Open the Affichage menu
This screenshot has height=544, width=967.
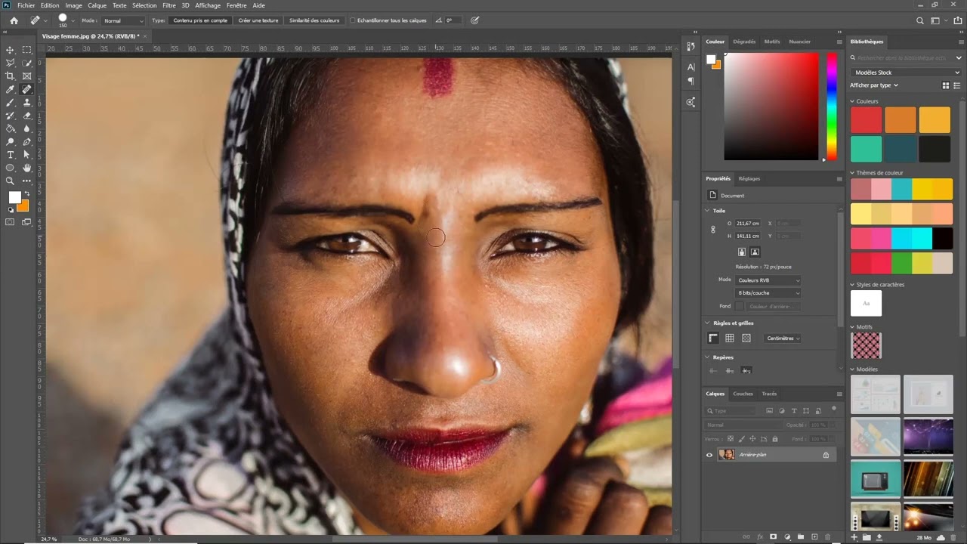208,5
